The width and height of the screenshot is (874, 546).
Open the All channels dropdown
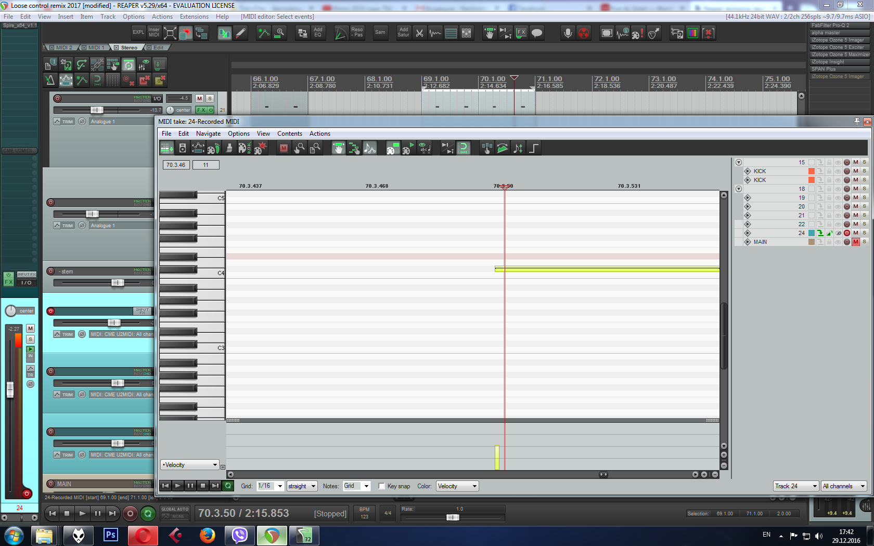(844, 486)
